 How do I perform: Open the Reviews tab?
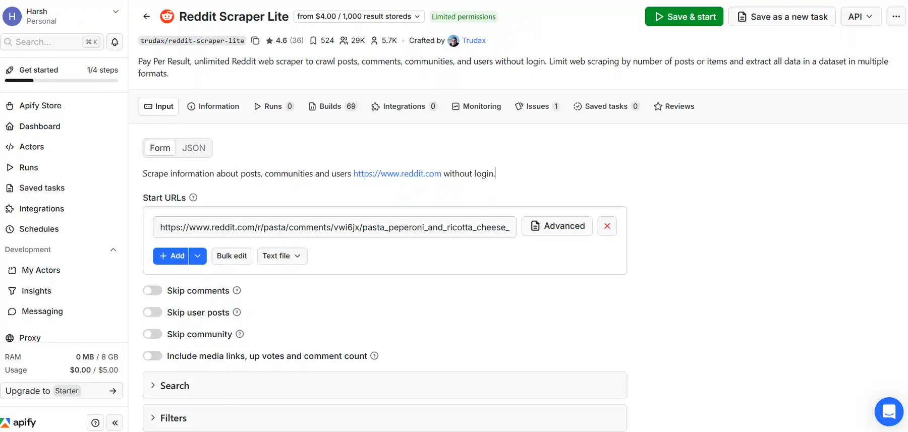point(674,106)
